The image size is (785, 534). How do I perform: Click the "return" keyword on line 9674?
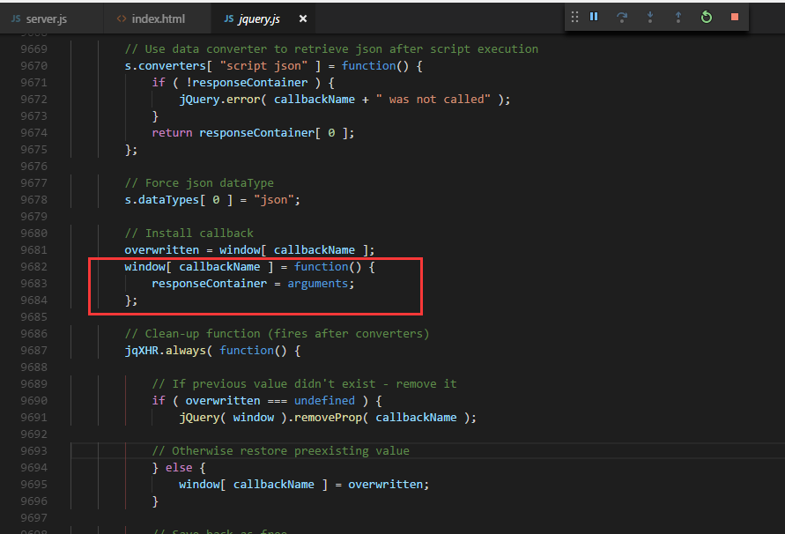tap(172, 133)
